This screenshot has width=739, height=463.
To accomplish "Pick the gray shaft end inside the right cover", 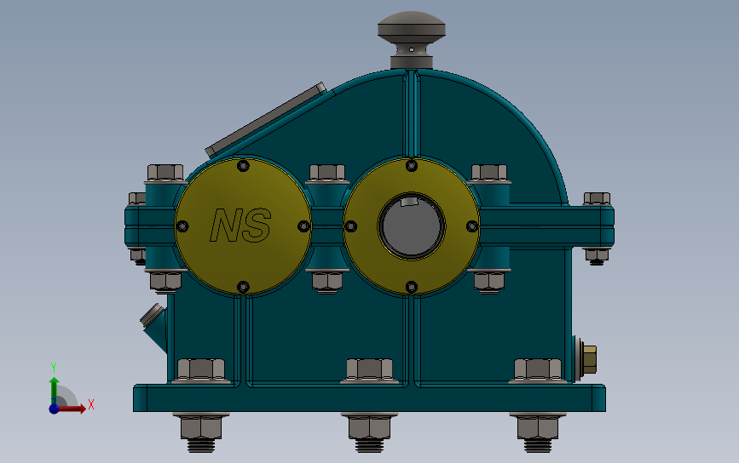I will pyautogui.click(x=412, y=226).
